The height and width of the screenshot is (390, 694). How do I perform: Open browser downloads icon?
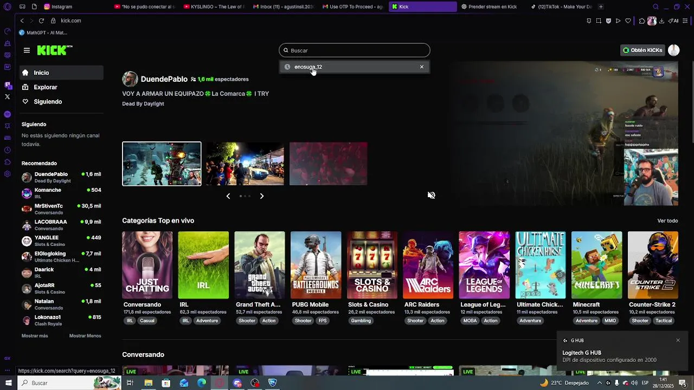(x=663, y=21)
